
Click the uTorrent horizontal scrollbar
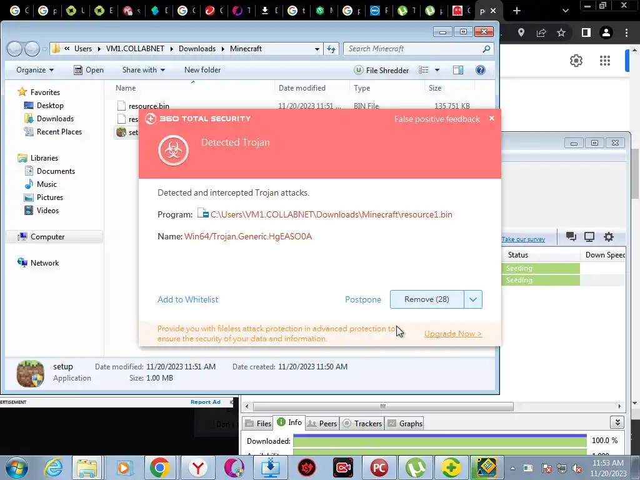click(x=383, y=406)
